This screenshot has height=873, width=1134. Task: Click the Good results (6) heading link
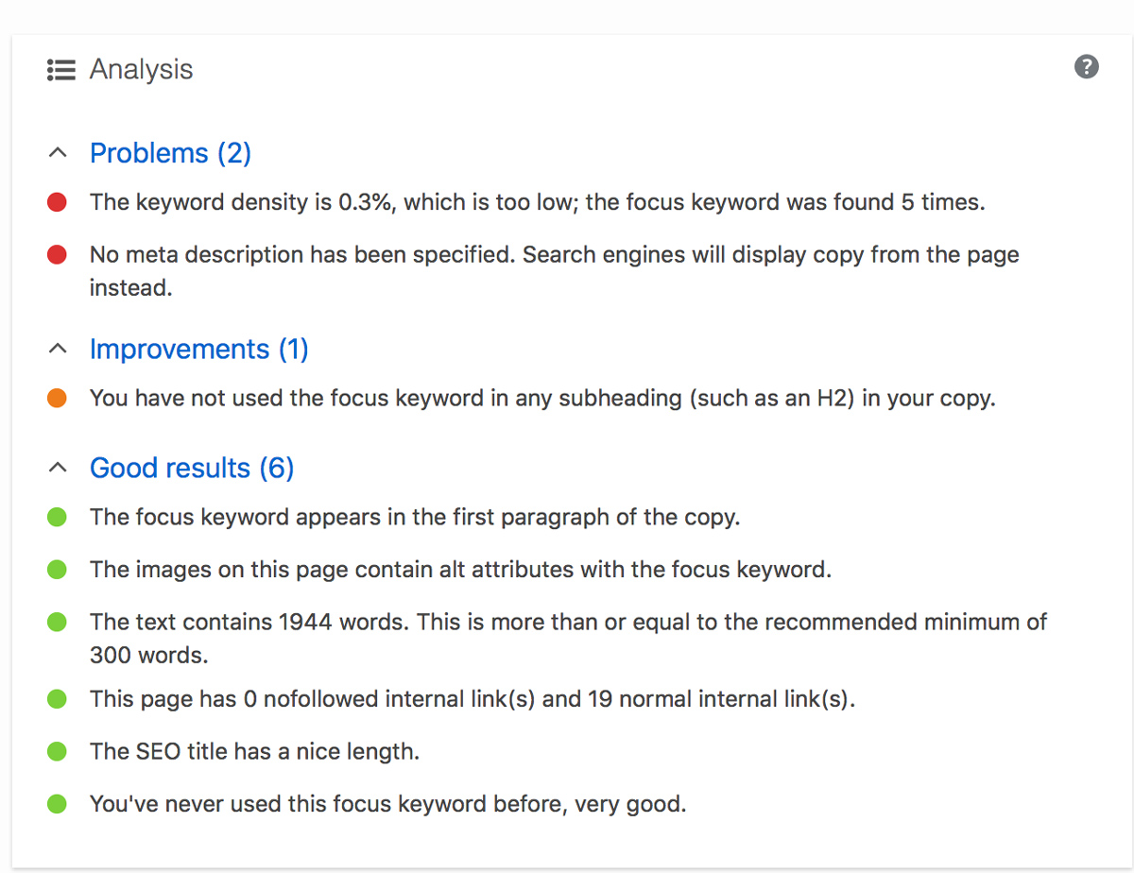(192, 469)
